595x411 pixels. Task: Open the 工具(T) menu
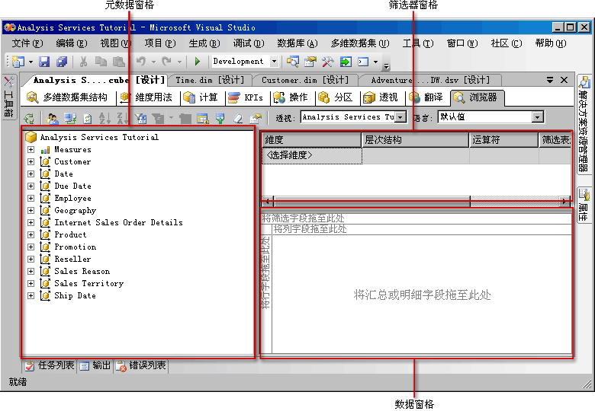[x=418, y=43]
